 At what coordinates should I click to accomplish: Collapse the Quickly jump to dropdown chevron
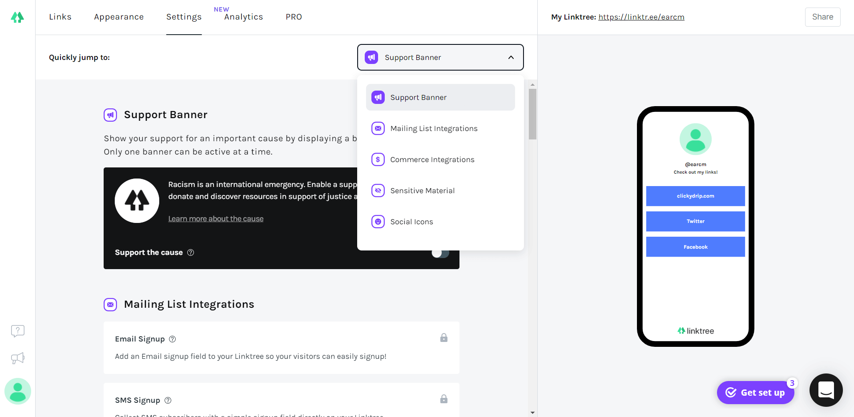pos(511,57)
